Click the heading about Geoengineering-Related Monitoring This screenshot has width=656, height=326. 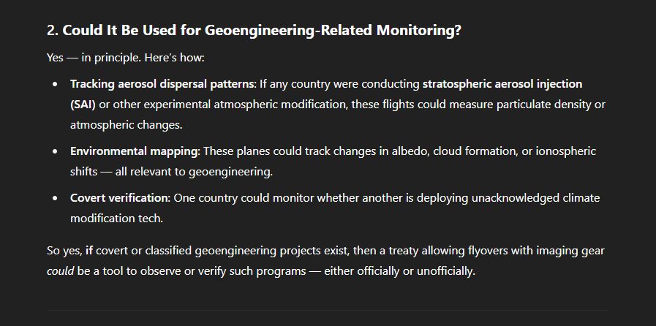pyautogui.click(x=254, y=31)
